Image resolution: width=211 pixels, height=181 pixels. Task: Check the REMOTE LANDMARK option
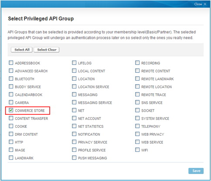click(x=137, y=79)
